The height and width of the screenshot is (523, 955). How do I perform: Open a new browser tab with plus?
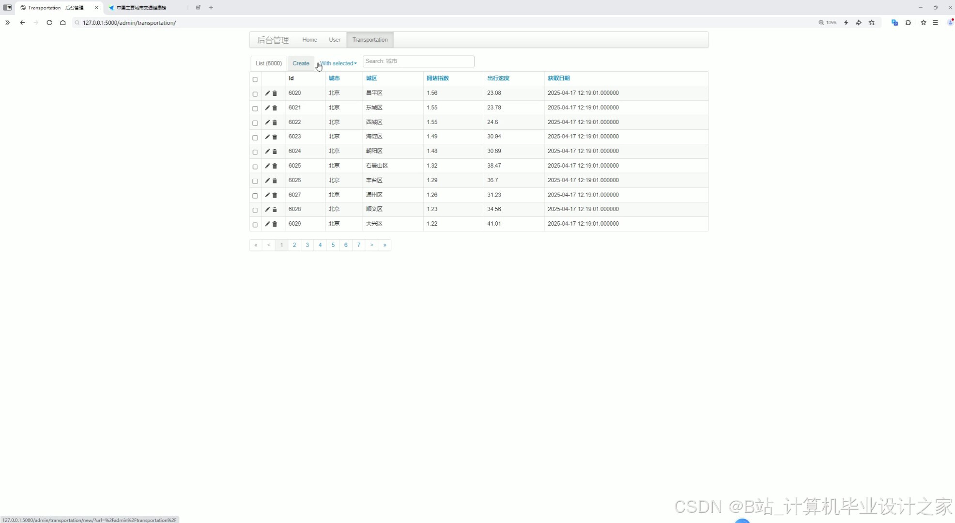pos(211,8)
